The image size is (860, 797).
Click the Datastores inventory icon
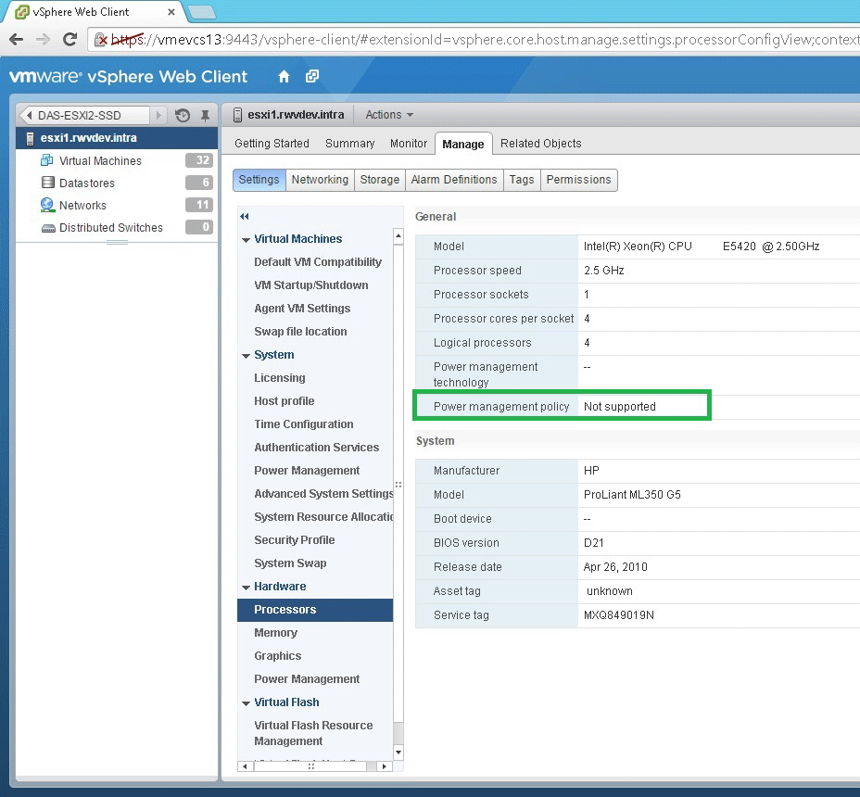[47, 183]
